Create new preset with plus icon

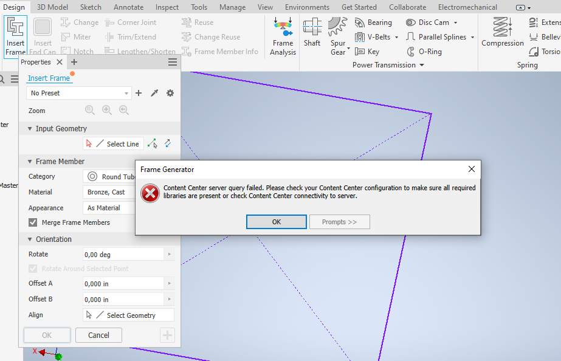pyautogui.click(x=139, y=93)
